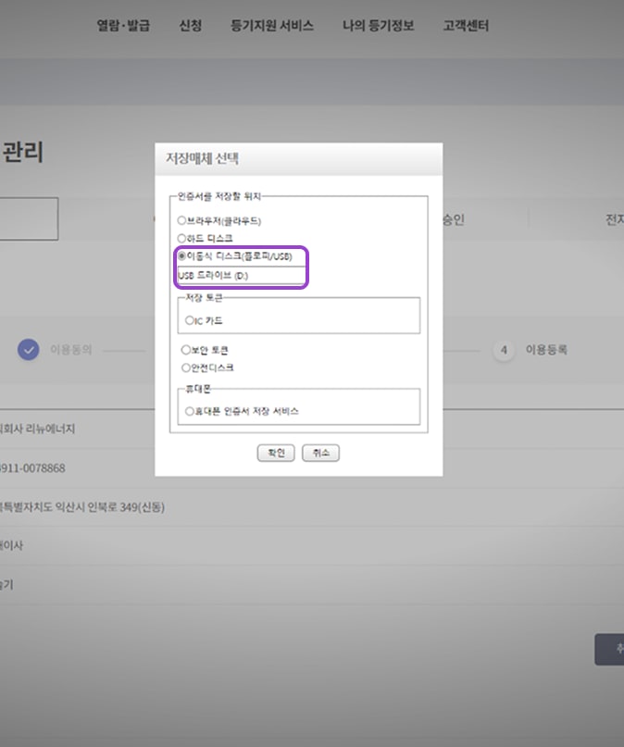This screenshot has height=747, width=624.
Task: Choose USB 드라이브 (D:) in drive list
Action: point(241,275)
